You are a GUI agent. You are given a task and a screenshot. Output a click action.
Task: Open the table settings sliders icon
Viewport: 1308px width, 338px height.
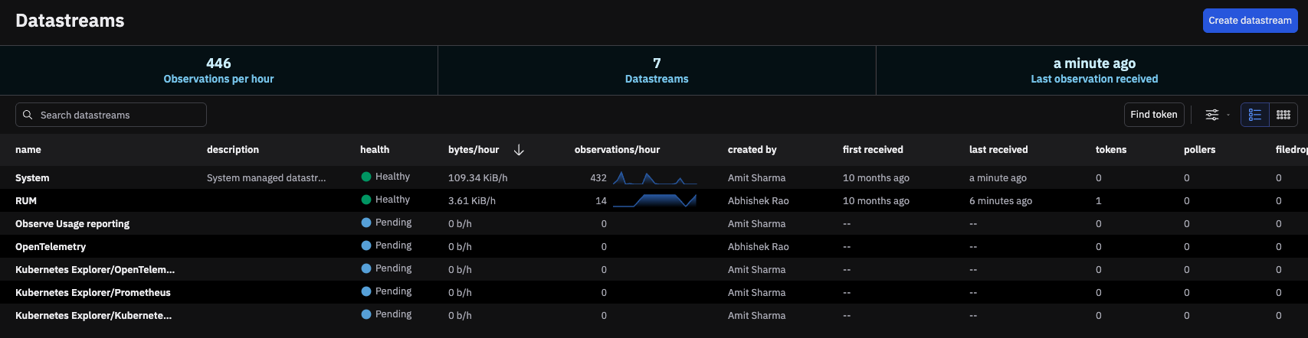(1211, 115)
